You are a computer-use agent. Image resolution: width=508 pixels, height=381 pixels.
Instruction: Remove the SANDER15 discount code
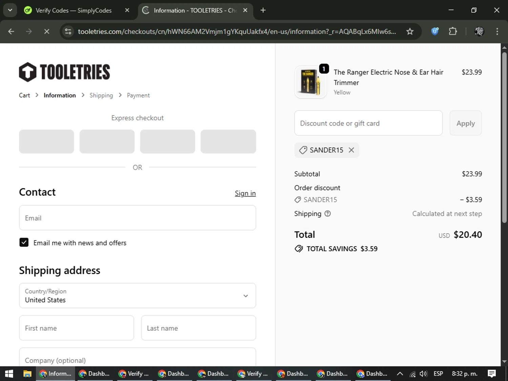point(352,150)
